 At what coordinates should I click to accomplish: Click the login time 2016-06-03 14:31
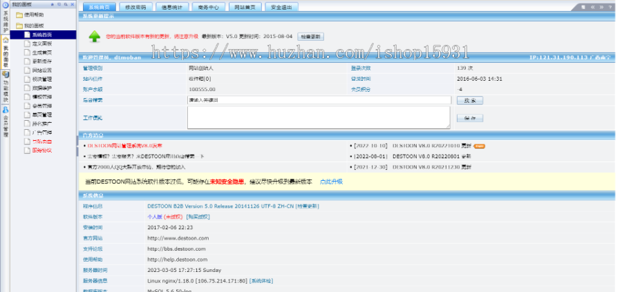[x=480, y=79]
